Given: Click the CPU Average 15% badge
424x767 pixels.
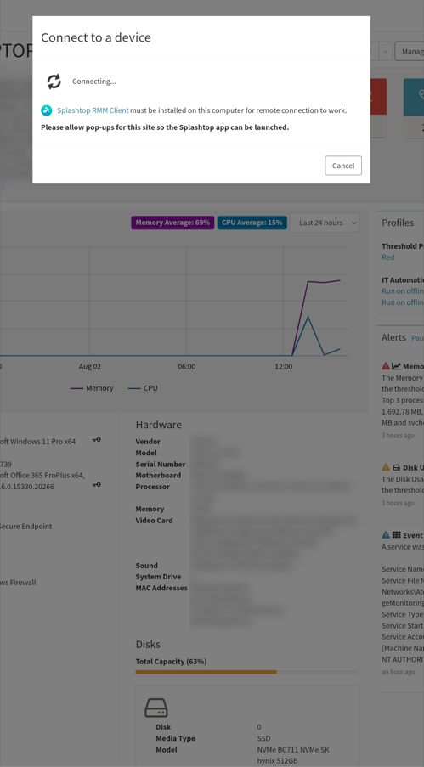Looking at the screenshot, I should point(252,223).
